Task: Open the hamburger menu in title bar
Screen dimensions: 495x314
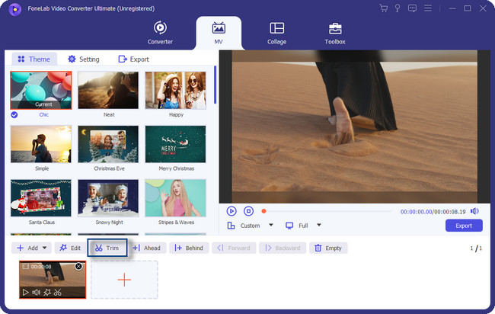Action: [427, 8]
